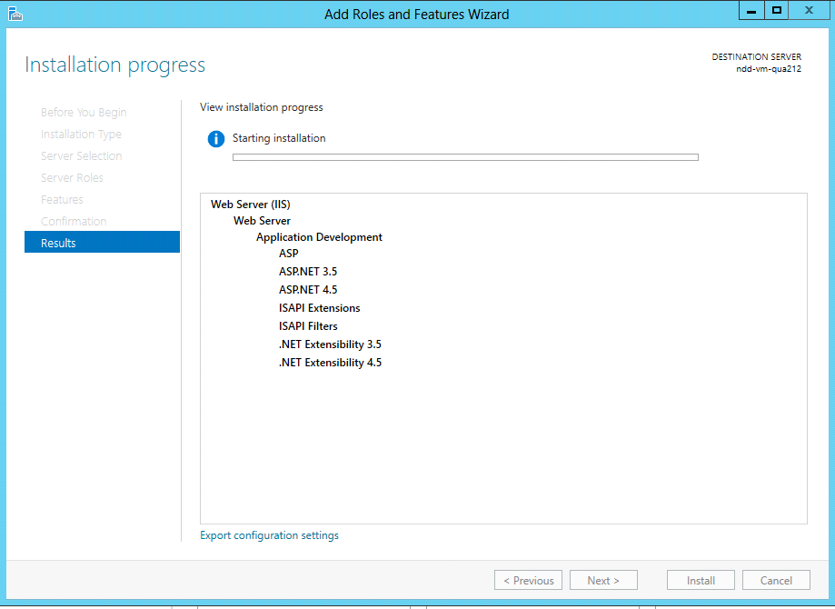835x609 pixels.
Task: Click the blue information icon
Action: click(x=215, y=139)
